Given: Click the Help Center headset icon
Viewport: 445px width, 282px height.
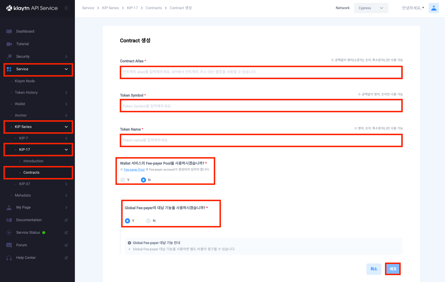Looking at the screenshot, I should point(9,258).
